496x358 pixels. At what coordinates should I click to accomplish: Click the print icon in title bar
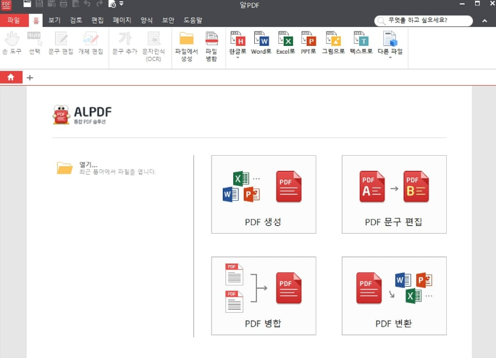coord(64,4)
